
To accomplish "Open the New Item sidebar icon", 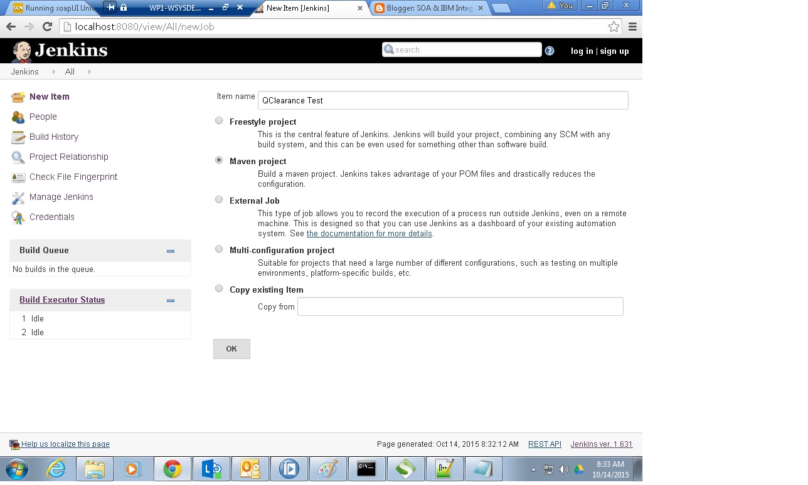I will [18, 97].
